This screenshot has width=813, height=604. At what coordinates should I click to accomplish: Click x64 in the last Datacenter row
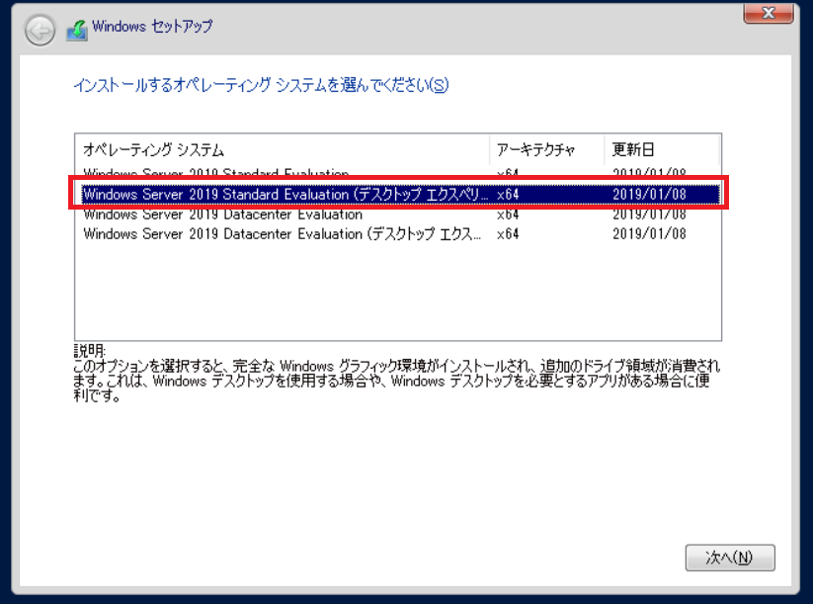(x=508, y=234)
